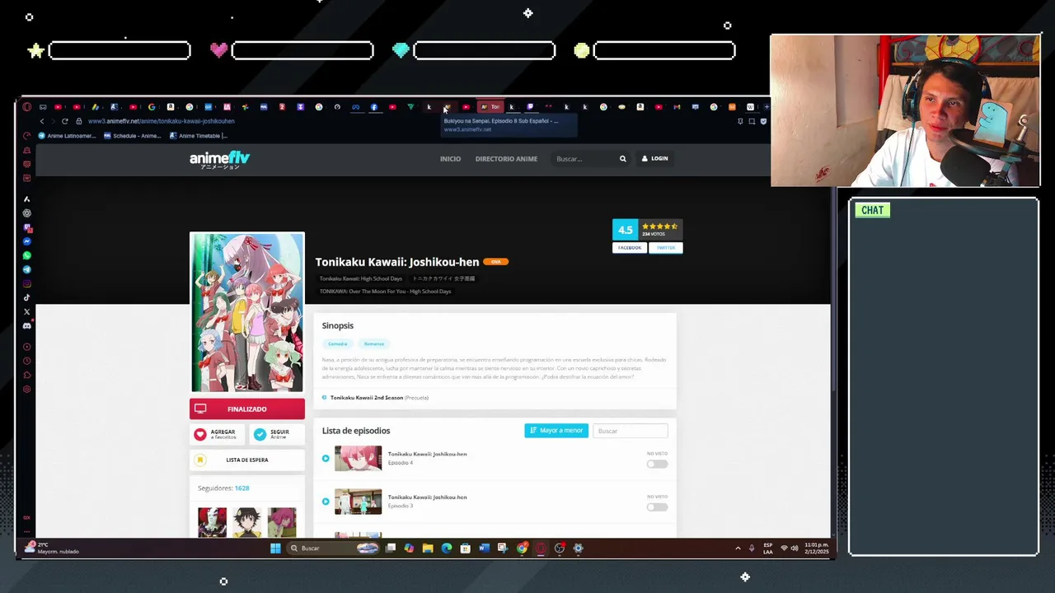Go to INICIO nav item
This screenshot has height=593, width=1055.
click(x=450, y=159)
